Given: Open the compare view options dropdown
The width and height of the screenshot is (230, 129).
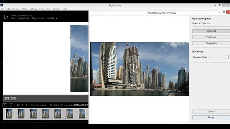Looking at the screenshot, I should pyautogui.click(x=18, y=99).
